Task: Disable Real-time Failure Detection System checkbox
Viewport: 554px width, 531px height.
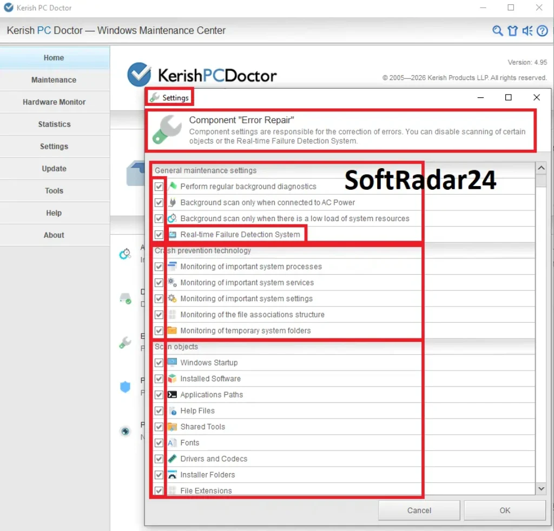Action: point(159,235)
